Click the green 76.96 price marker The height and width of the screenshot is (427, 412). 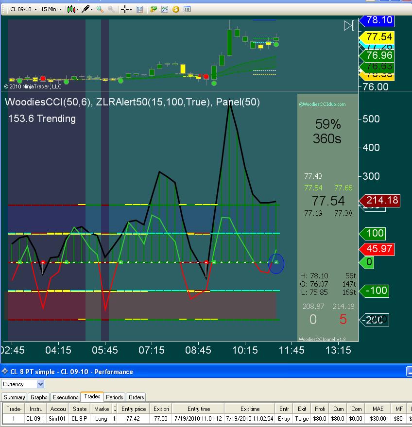click(377, 55)
